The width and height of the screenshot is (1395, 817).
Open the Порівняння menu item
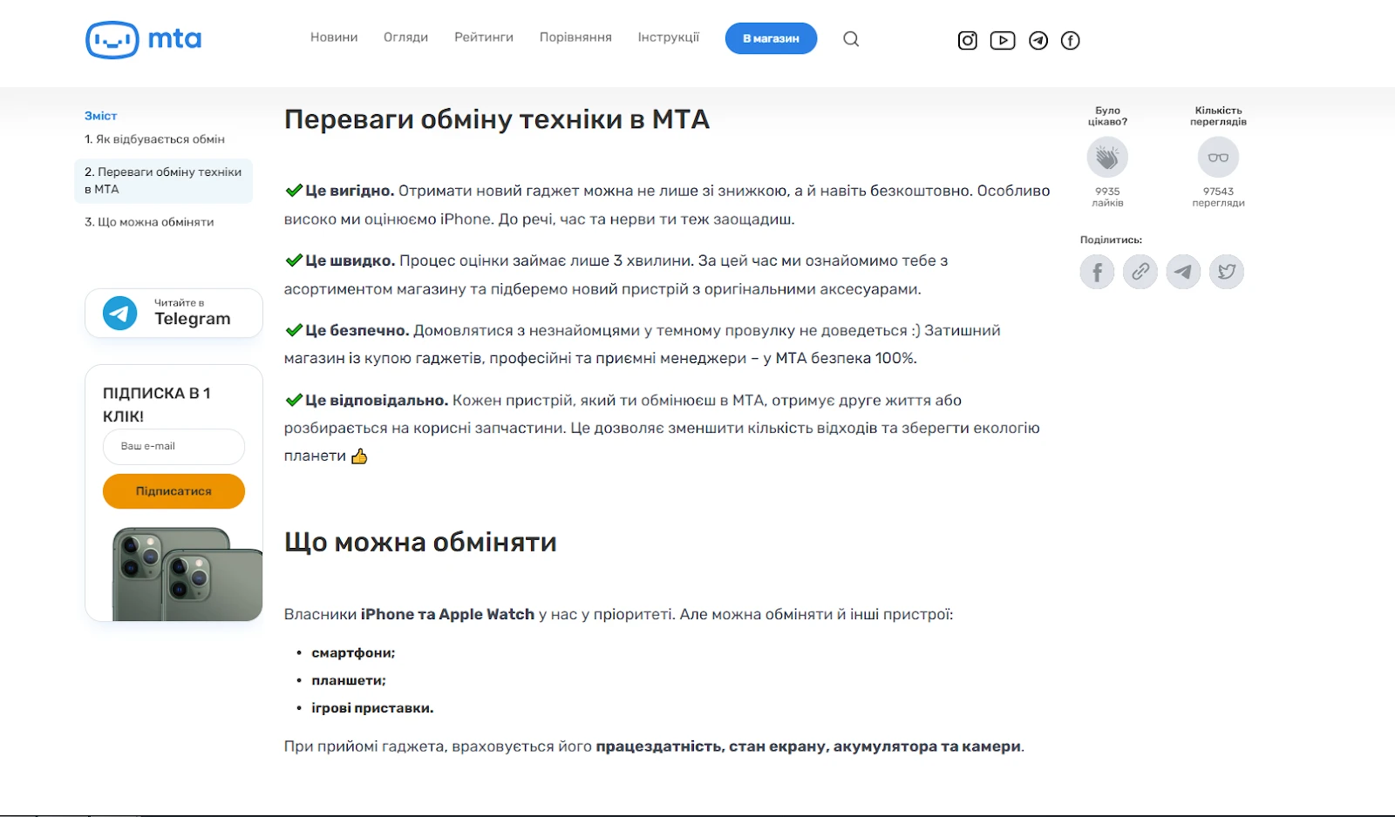(575, 37)
